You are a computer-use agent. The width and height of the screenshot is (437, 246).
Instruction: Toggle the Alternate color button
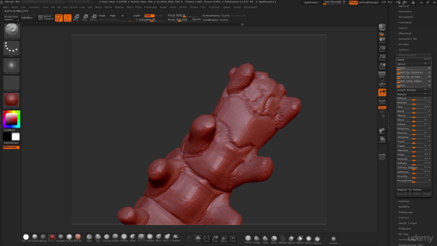click(12, 148)
